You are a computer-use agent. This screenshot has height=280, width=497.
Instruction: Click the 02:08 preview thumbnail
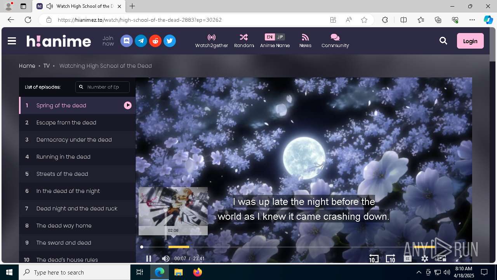(x=173, y=211)
